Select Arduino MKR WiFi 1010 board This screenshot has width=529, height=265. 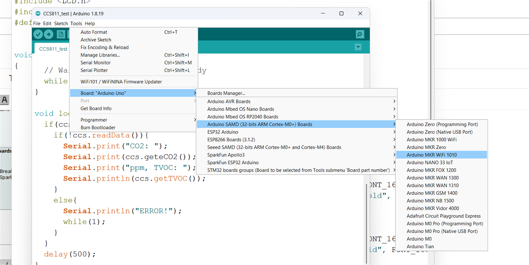(442, 155)
